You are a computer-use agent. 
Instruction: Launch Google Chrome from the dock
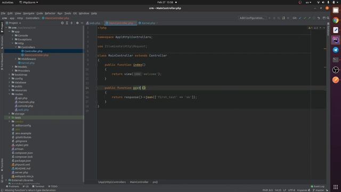(336, 20)
